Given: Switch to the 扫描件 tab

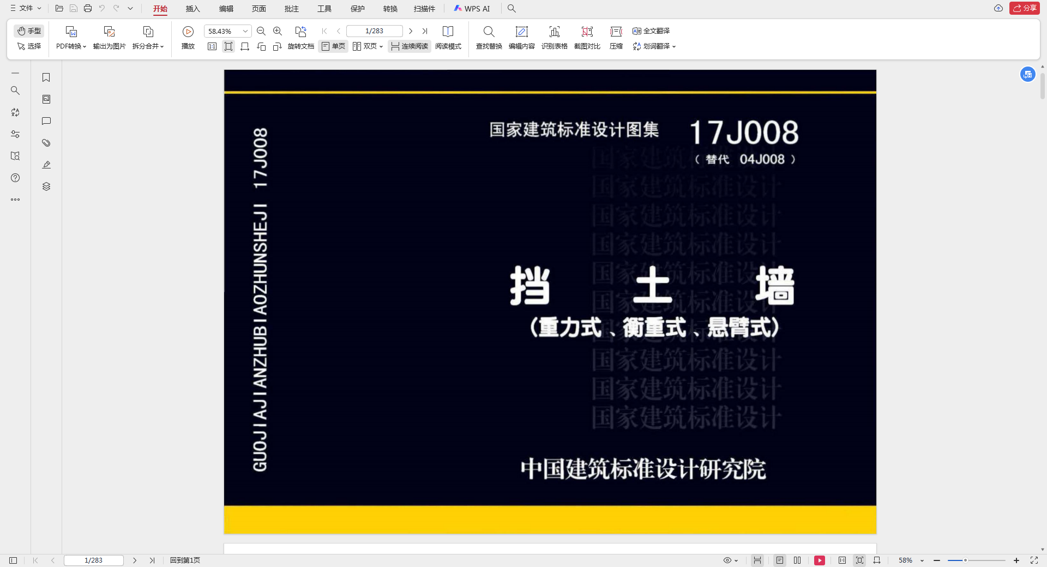Looking at the screenshot, I should coord(424,9).
